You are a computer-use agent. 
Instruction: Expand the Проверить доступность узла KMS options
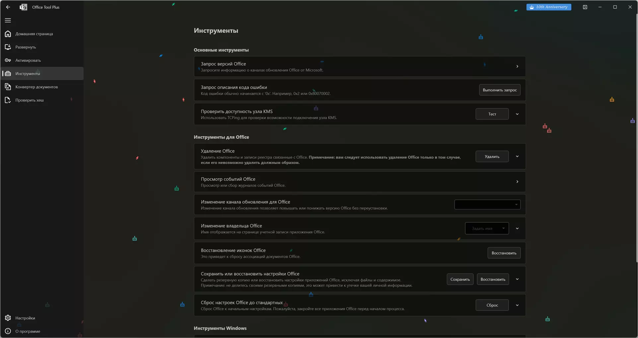(x=517, y=114)
